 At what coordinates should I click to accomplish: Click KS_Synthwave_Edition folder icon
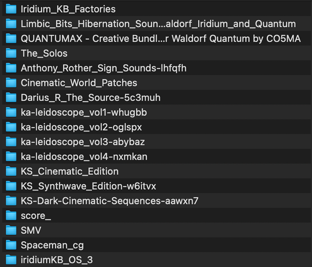(x=11, y=186)
